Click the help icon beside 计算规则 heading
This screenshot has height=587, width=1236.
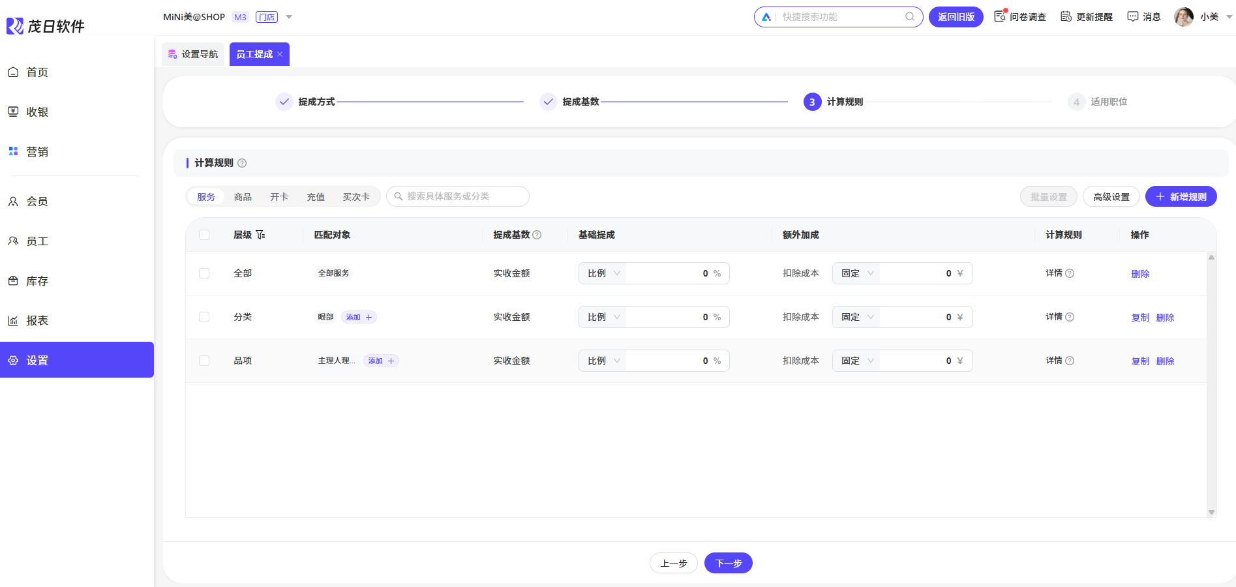click(x=242, y=163)
